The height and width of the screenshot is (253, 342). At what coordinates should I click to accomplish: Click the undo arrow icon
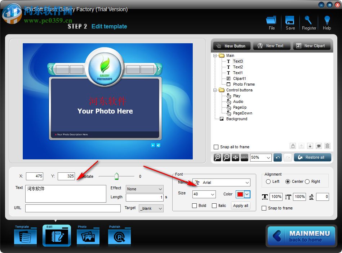pyautogui.click(x=277, y=157)
